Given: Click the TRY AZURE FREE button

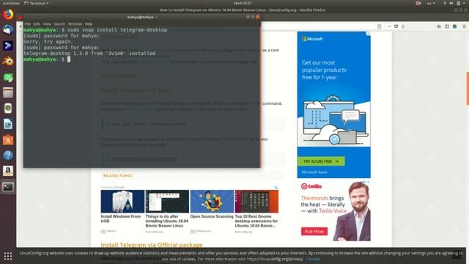Looking at the screenshot, I should coord(321,161).
